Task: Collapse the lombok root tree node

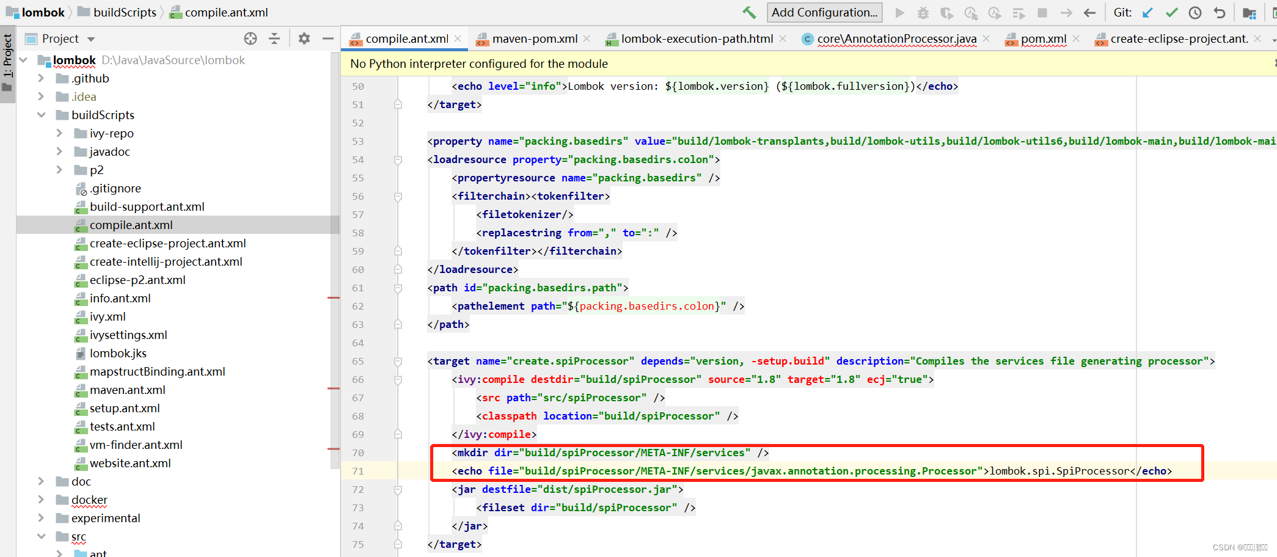Action: [23, 60]
